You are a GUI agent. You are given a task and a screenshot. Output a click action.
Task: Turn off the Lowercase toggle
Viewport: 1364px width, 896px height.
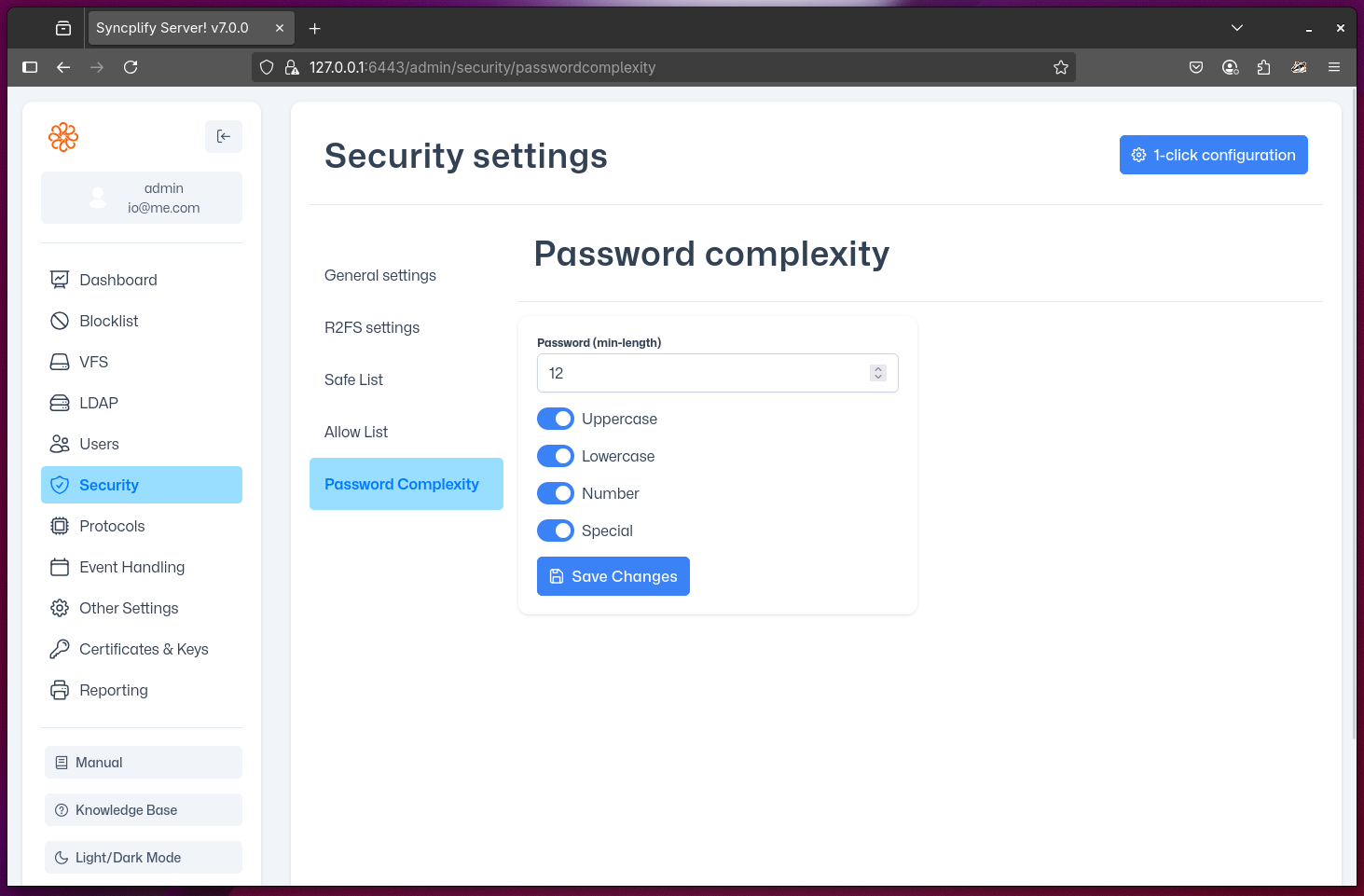coord(556,456)
